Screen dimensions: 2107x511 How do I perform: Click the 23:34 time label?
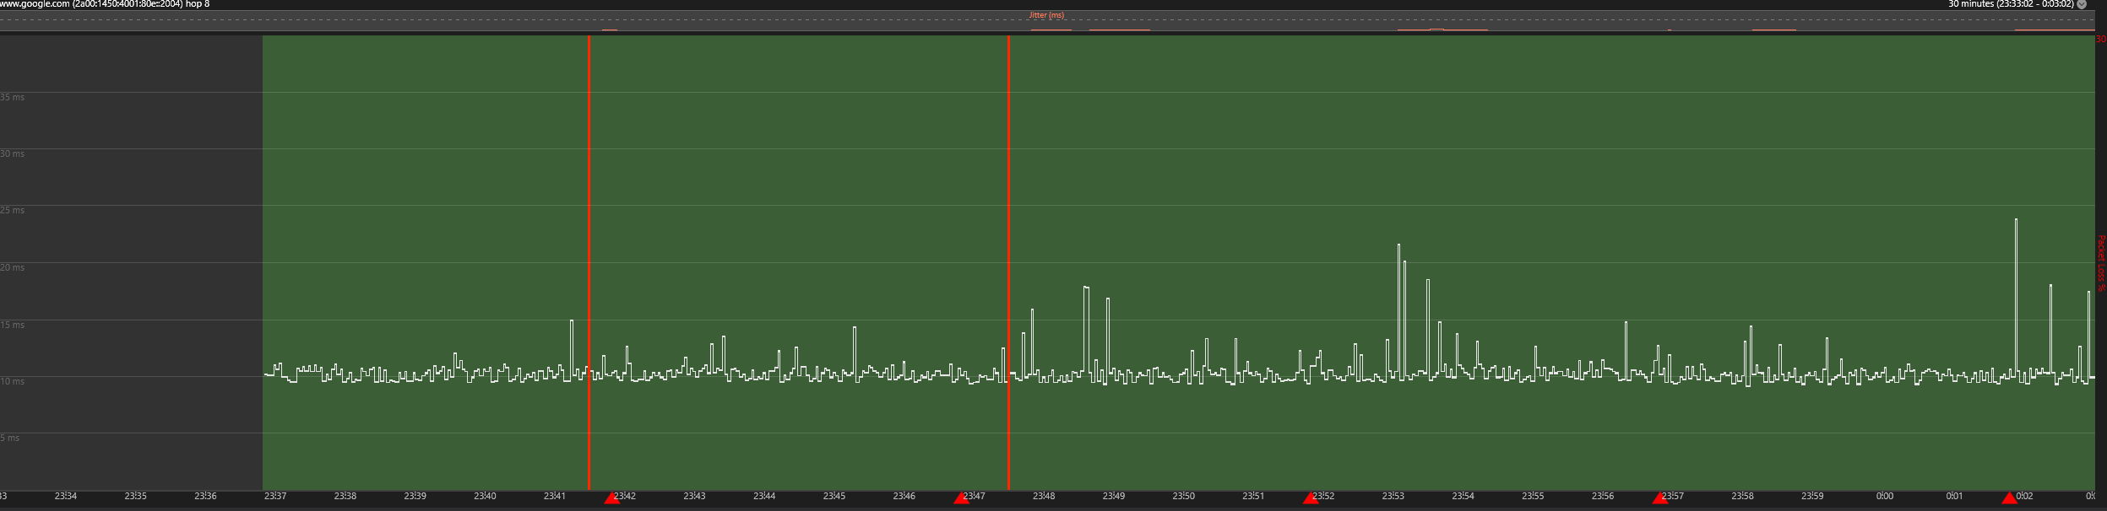point(66,496)
